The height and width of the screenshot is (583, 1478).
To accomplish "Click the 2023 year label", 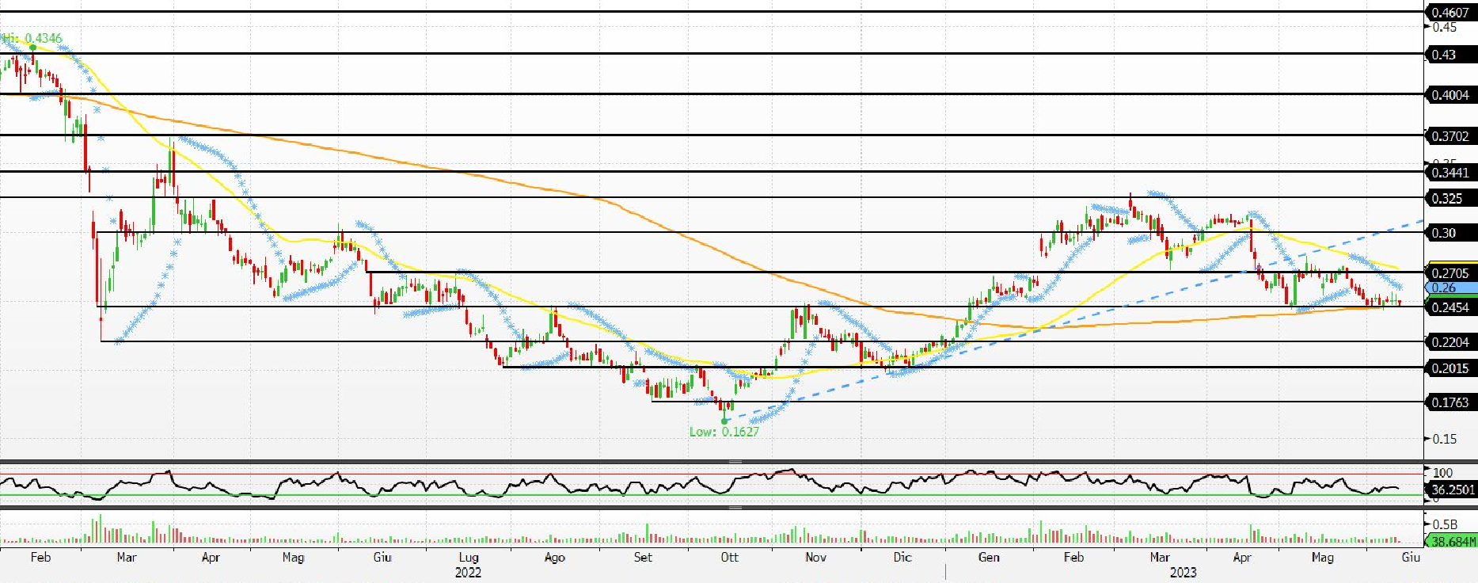I will [1184, 573].
